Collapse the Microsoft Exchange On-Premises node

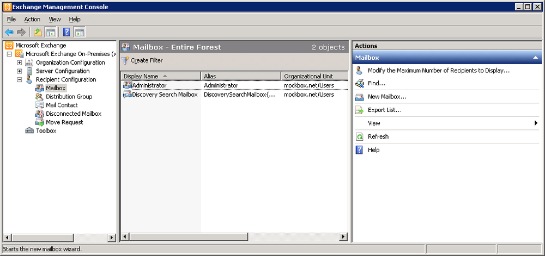pos(9,54)
